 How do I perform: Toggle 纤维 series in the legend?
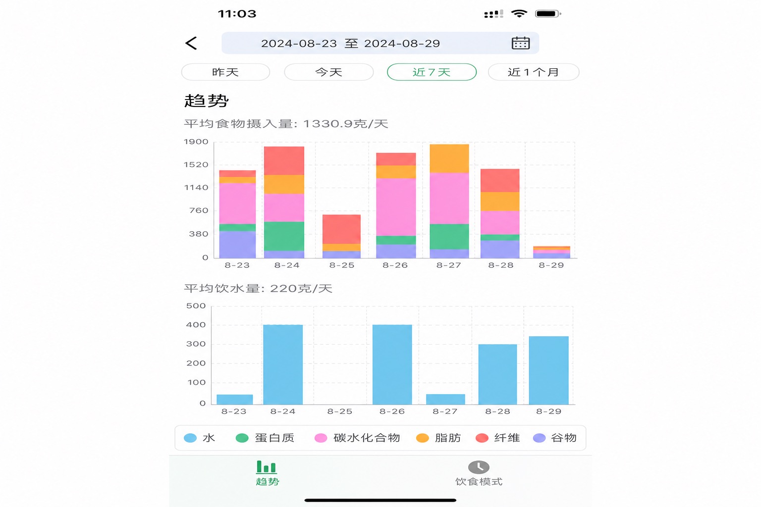[497, 438]
